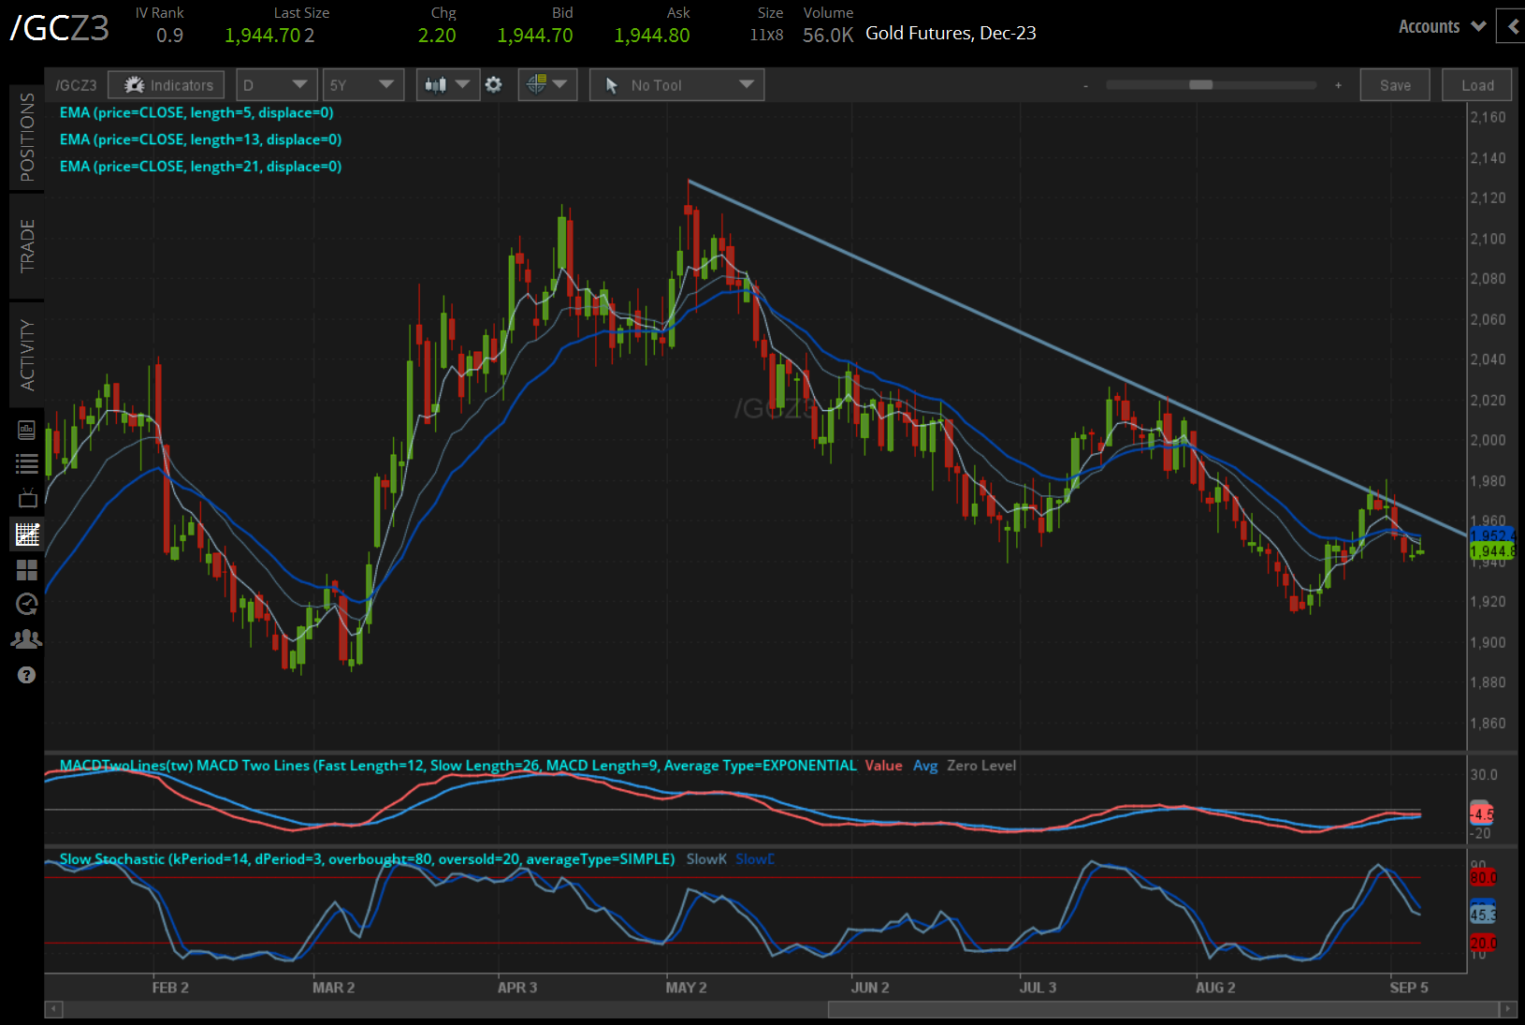Open the list view icon in left sidebar
Image resolution: width=1525 pixels, height=1025 pixels.
26,463
